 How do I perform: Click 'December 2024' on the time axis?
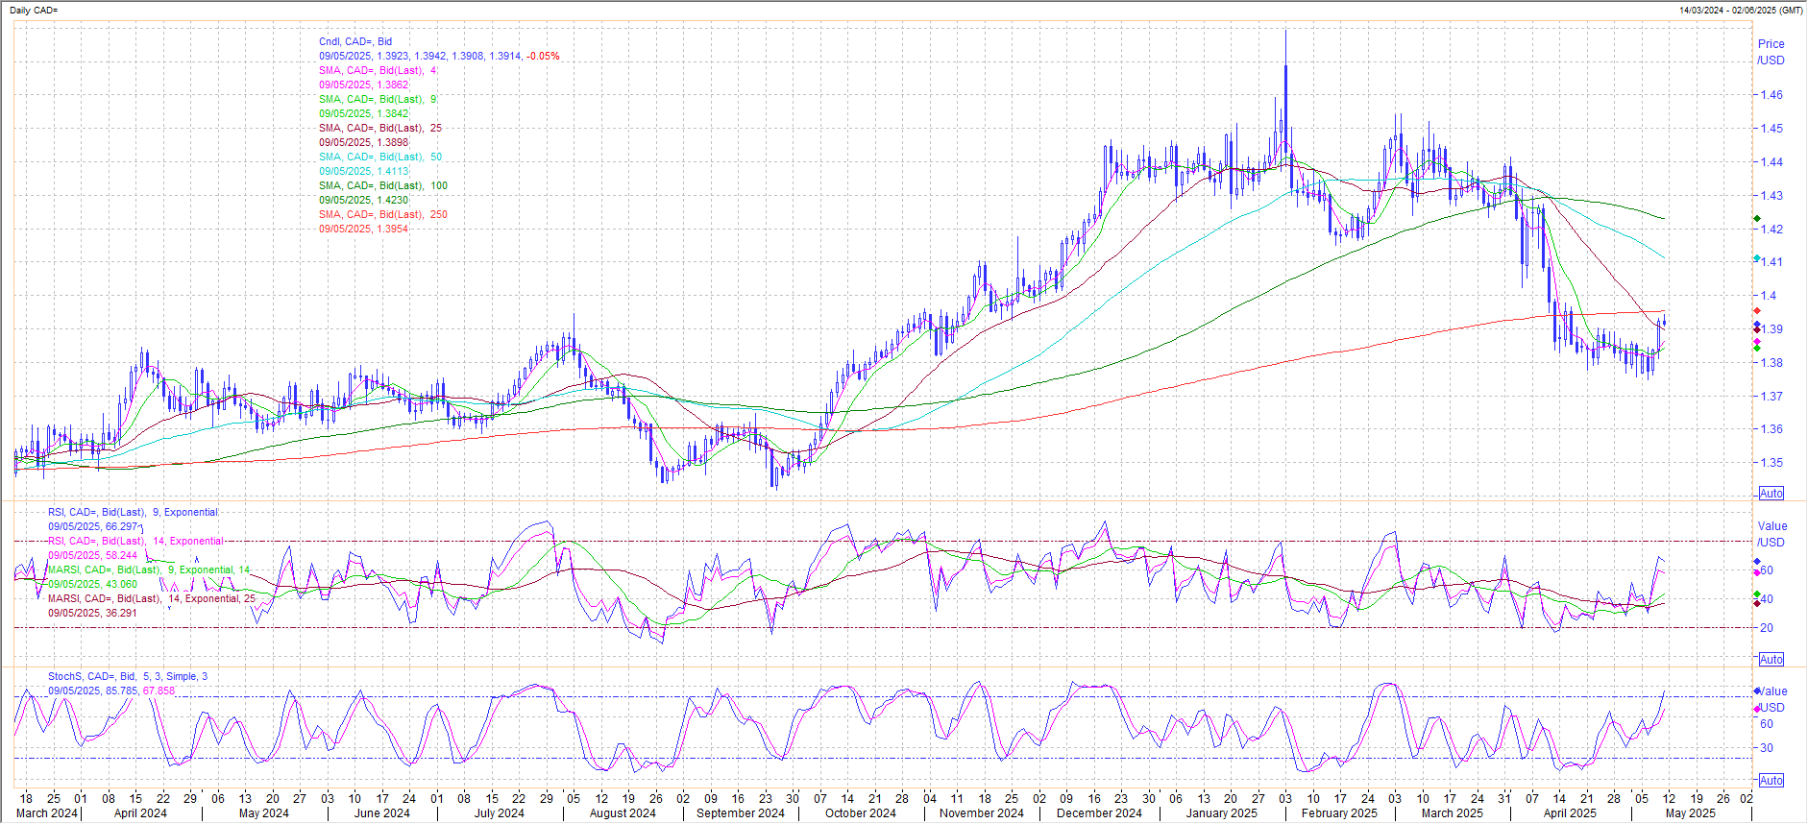[x=1100, y=813]
